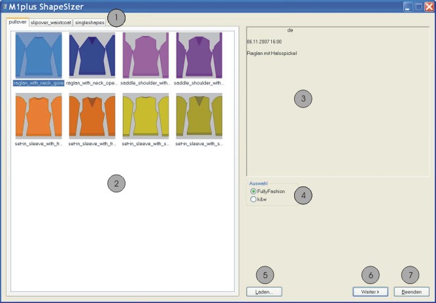Choose the olive green V-neck set-in sleeve pullover
Screen dimensions: 436x303
199,116
